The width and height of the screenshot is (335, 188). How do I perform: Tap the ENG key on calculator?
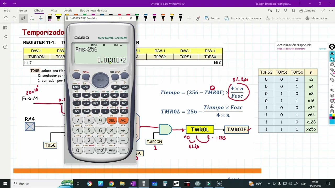click(86, 111)
